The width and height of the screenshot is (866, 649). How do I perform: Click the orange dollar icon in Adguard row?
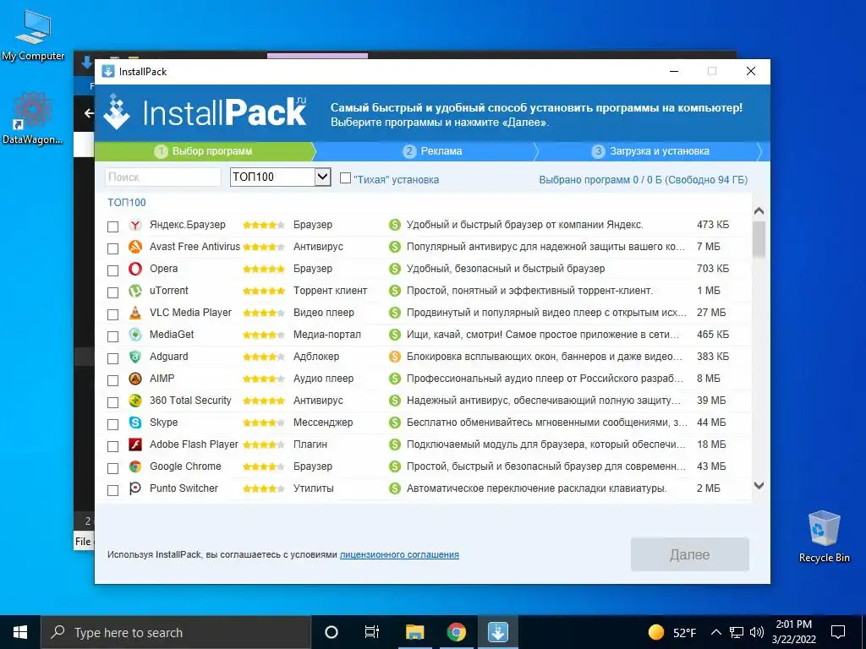coord(394,357)
